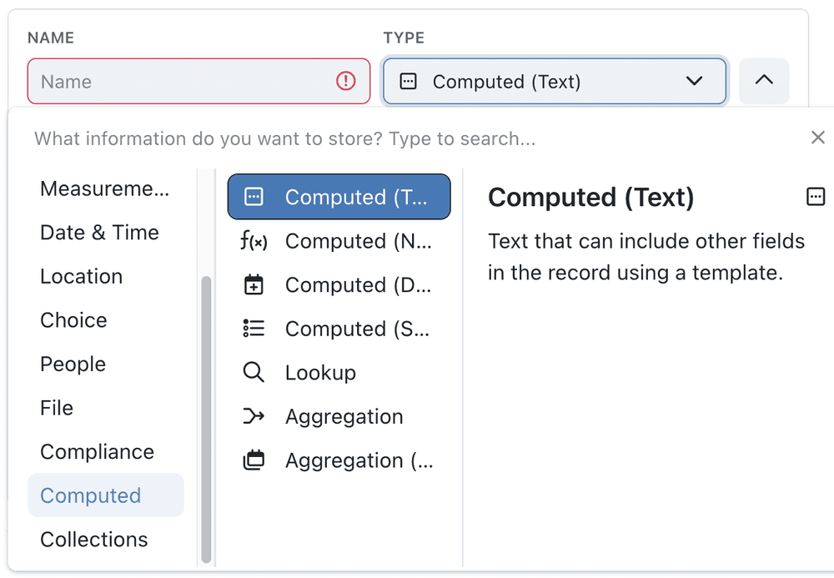This screenshot has height=578, width=834.
Task: Close the field type picker
Action: tap(817, 138)
